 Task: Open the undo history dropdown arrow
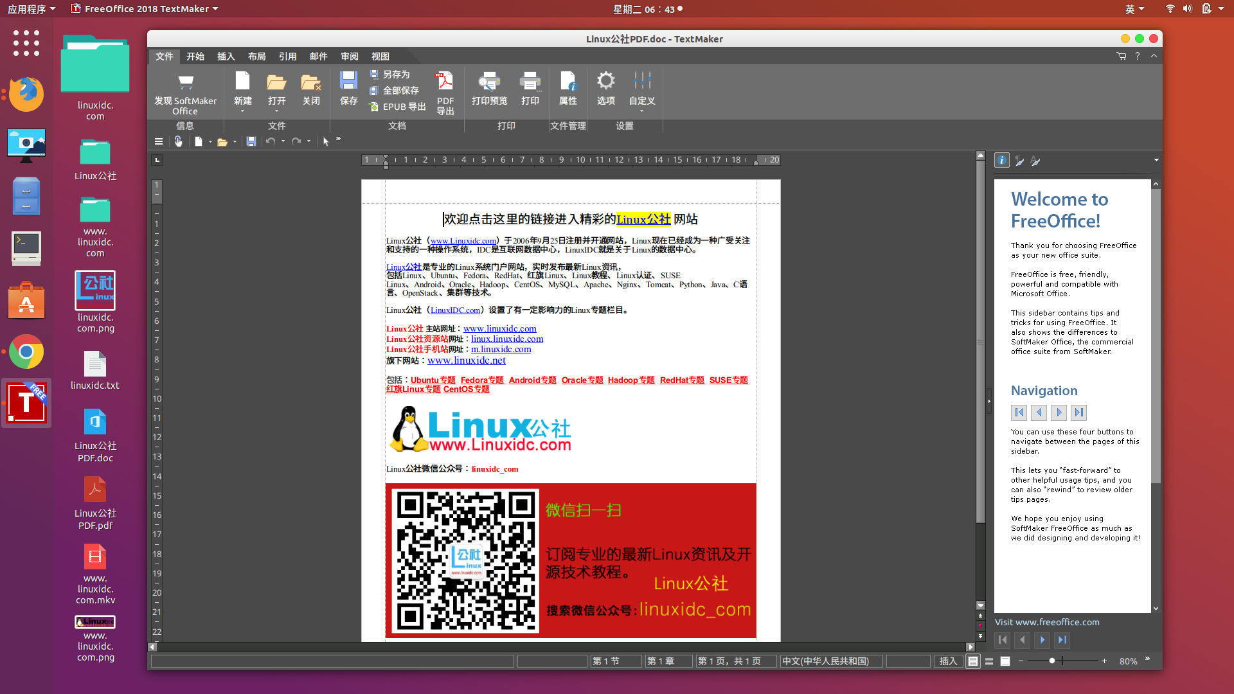(283, 141)
